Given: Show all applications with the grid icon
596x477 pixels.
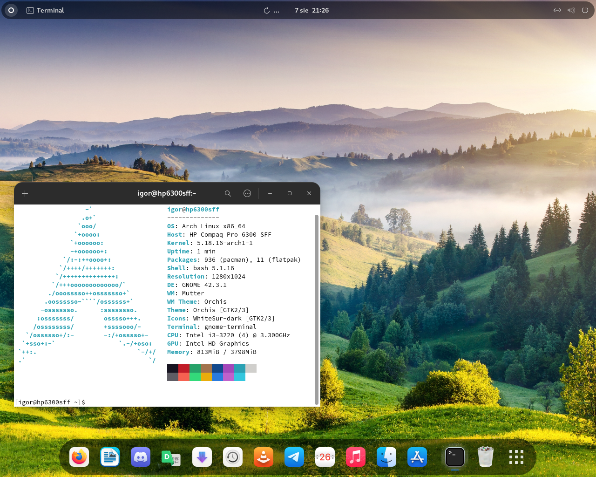Looking at the screenshot, I should click(516, 457).
